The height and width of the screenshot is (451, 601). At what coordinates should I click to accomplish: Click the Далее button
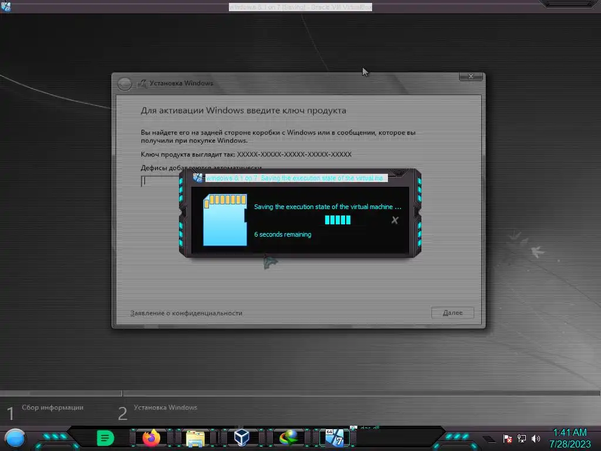coord(453,313)
